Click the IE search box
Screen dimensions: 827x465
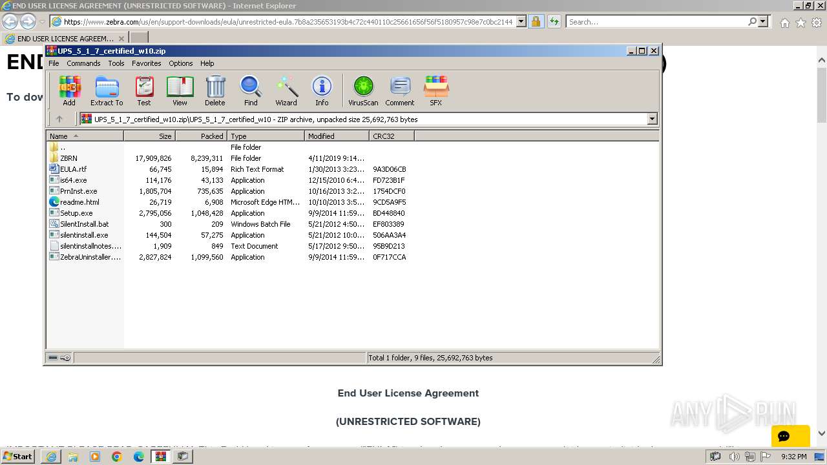pos(656,21)
